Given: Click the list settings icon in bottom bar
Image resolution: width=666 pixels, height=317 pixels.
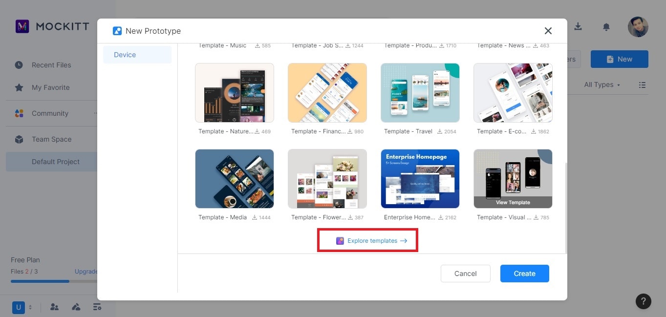Looking at the screenshot, I should tap(97, 307).
